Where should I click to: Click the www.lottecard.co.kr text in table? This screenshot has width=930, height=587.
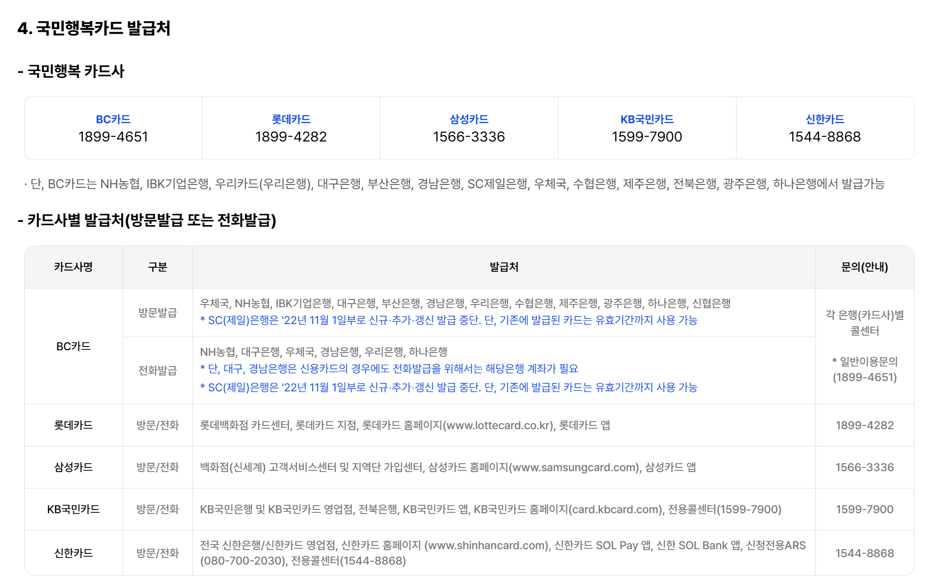point(497,425)
